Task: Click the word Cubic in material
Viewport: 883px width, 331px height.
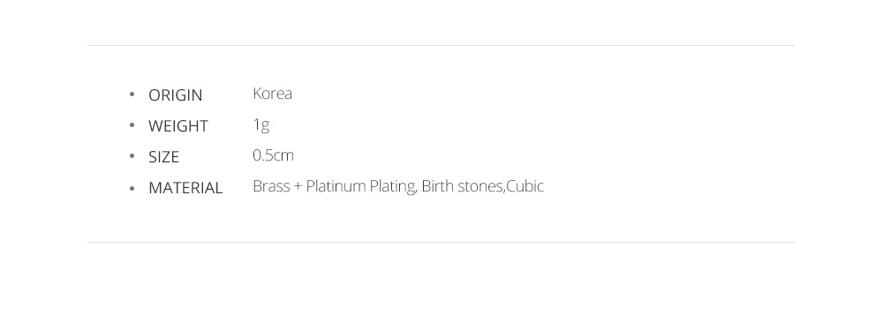Action: click(x=525, y=186)
